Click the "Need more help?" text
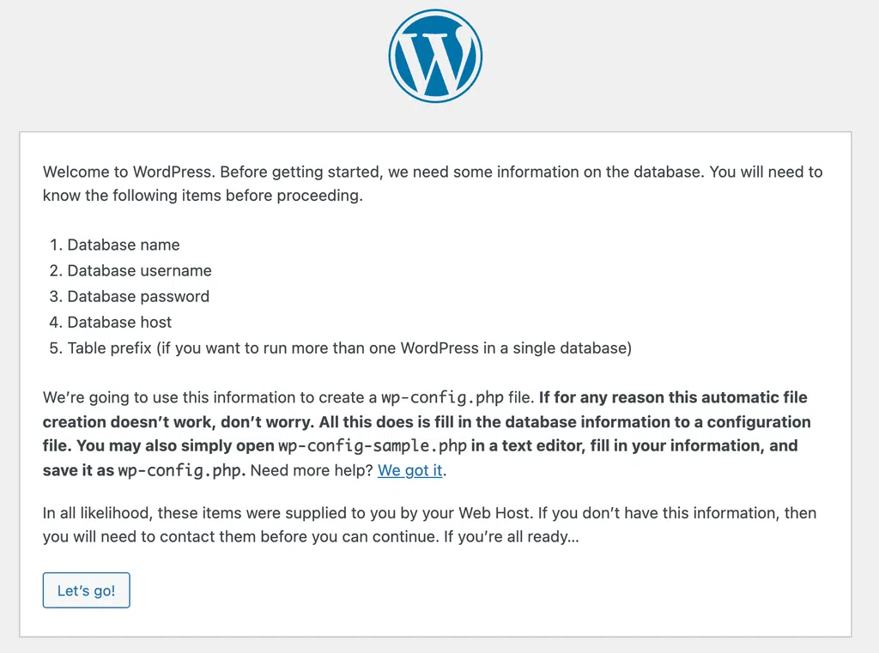879x653 pixels. tap(311, 470)
